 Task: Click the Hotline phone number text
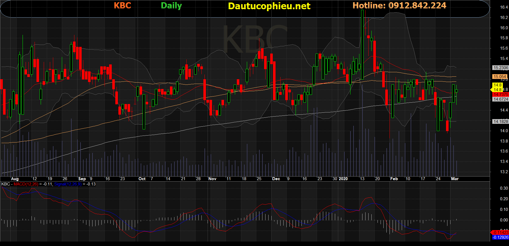coord(399,6)
